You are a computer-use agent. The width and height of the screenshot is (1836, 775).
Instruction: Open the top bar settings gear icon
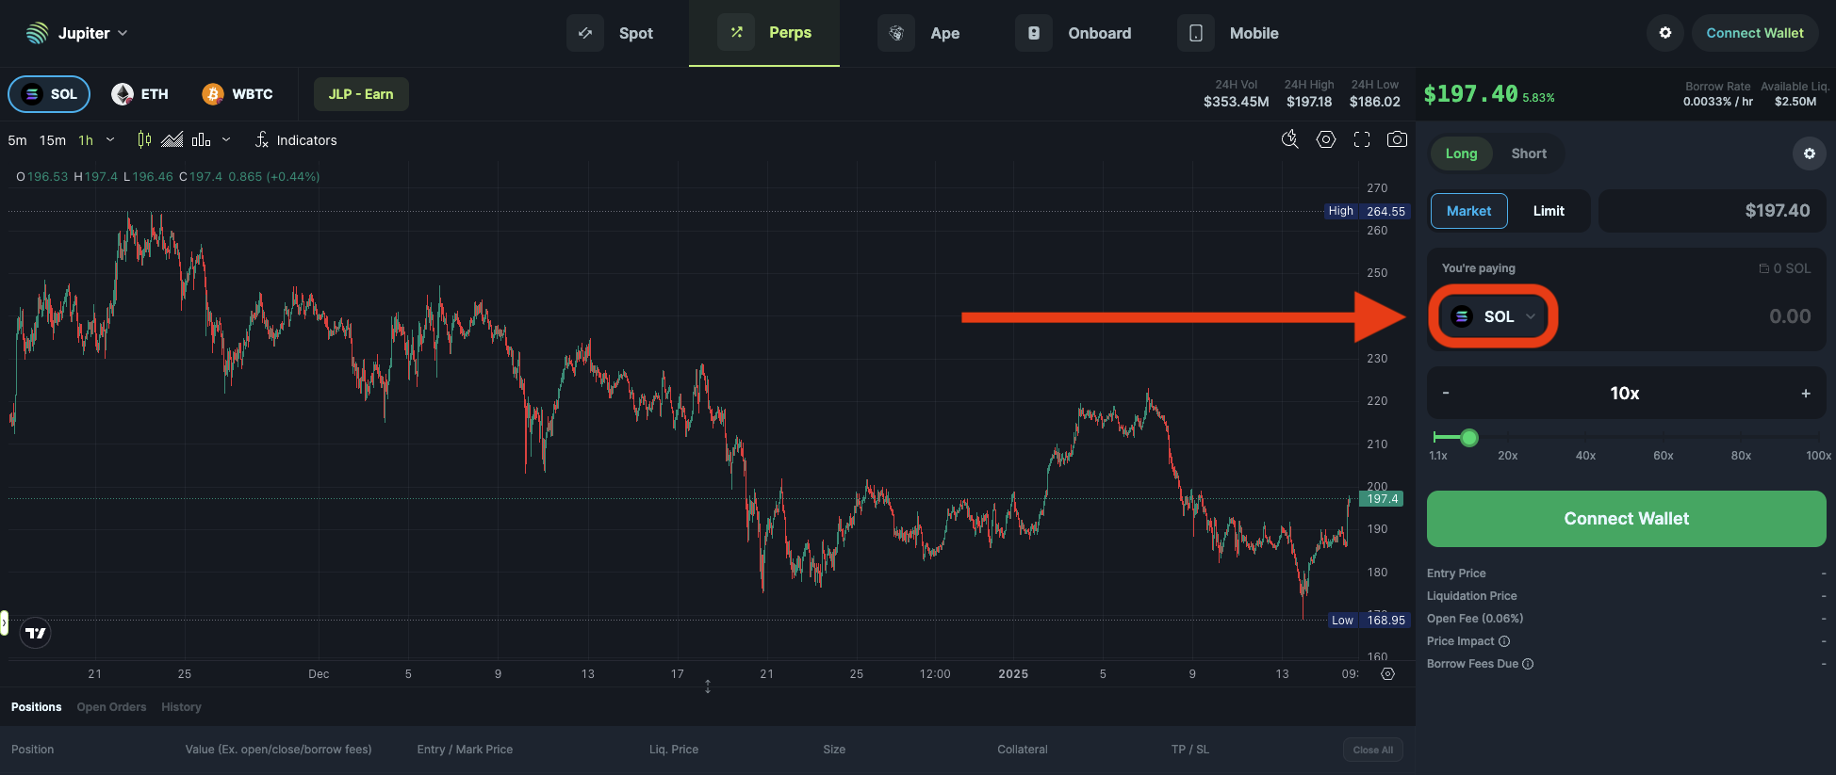(x=1665, y=33)
